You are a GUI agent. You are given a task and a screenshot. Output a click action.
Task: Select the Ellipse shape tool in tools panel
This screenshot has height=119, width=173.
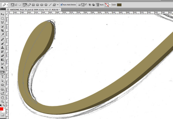[2, 85]
